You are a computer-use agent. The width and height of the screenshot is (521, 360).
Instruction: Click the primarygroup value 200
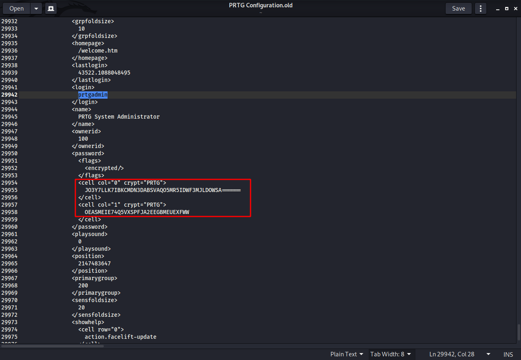point(83,285)
